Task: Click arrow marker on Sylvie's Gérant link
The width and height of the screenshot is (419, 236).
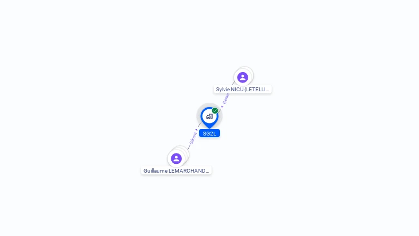Action: point(222,107)
